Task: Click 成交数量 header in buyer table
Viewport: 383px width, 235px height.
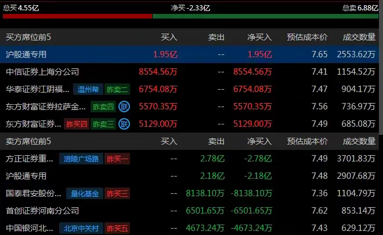Action: click(x=359, y=37)
